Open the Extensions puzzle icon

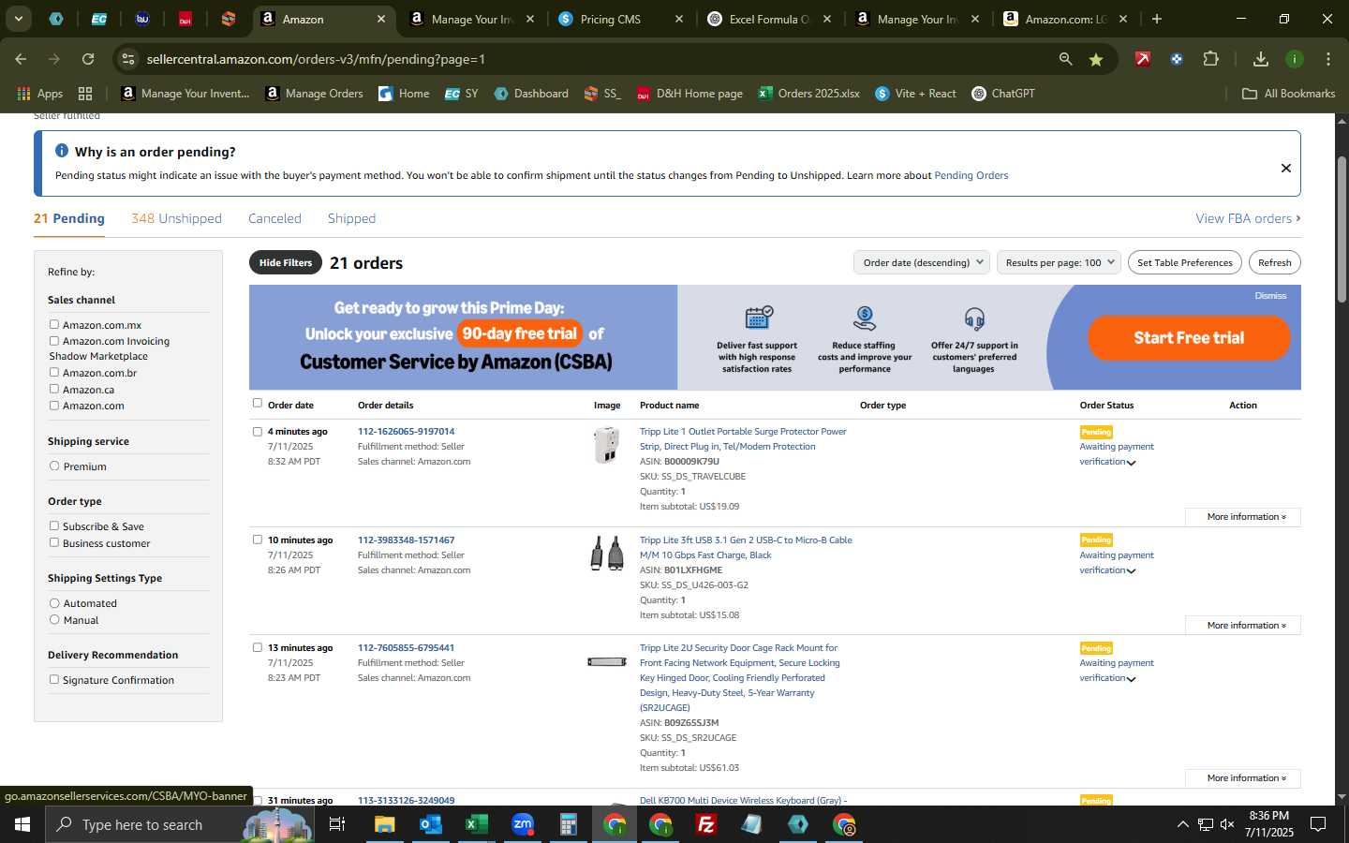tap(1210, 59)
